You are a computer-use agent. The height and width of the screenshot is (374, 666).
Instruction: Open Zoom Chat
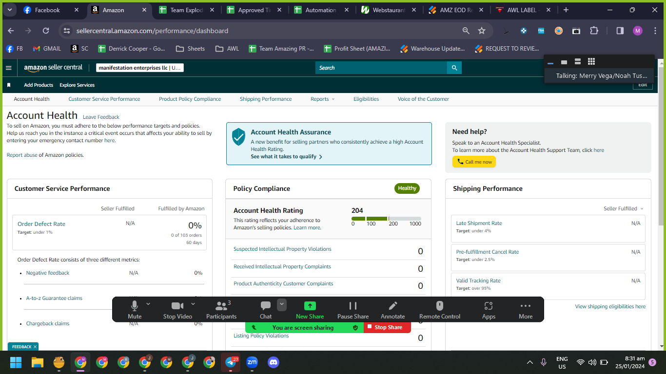pyautogui.click(x=266, y=310)
